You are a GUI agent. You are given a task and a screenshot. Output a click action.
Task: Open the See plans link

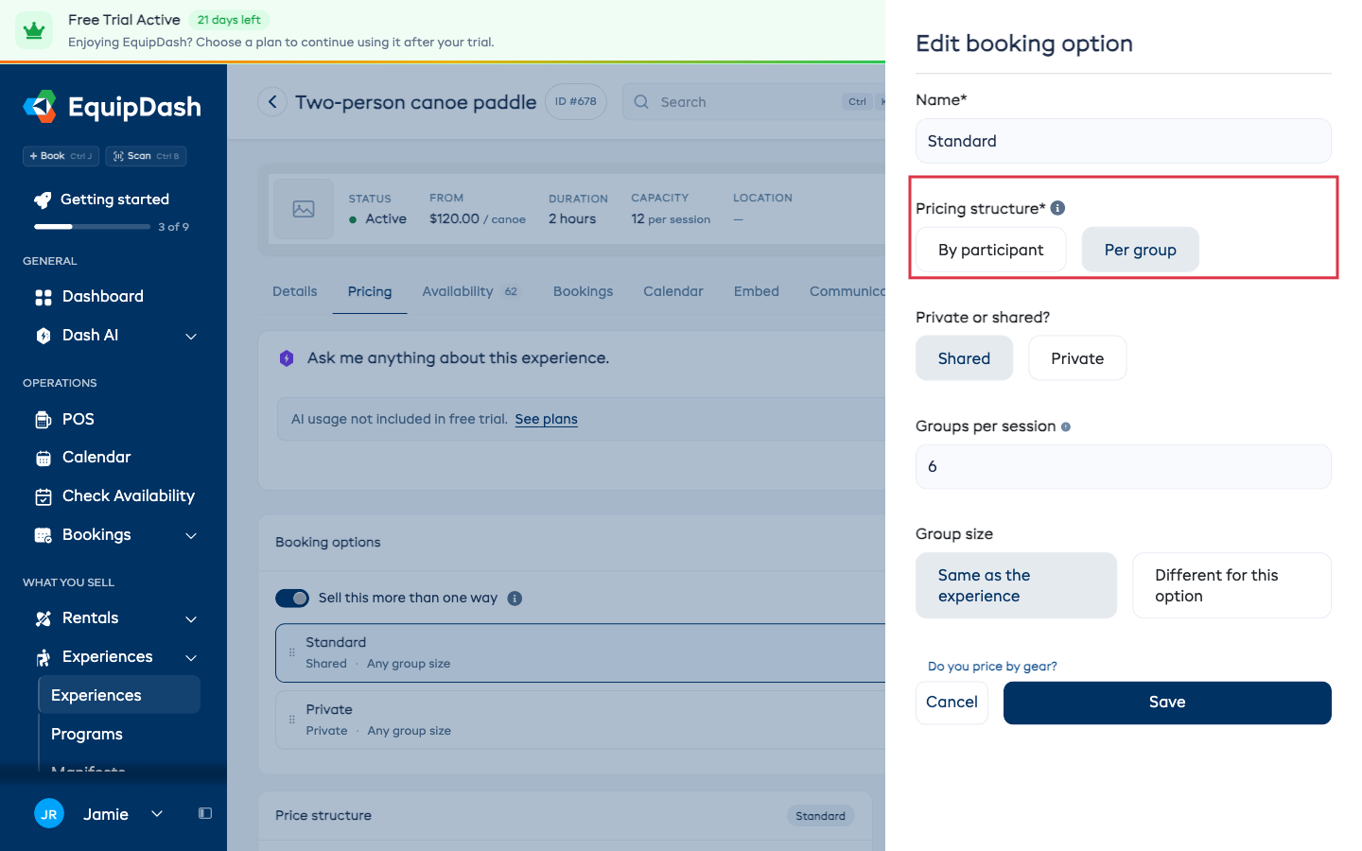pos(546,419)
